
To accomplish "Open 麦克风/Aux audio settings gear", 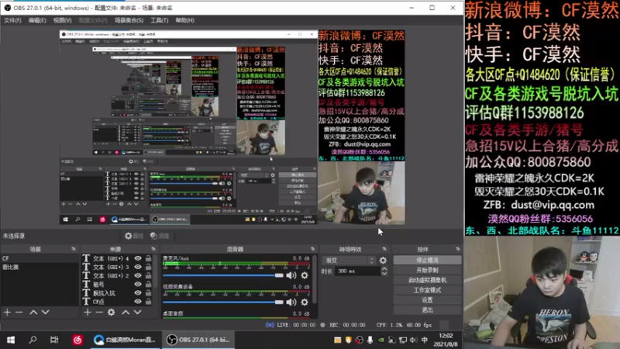I will tap(305, 275).
